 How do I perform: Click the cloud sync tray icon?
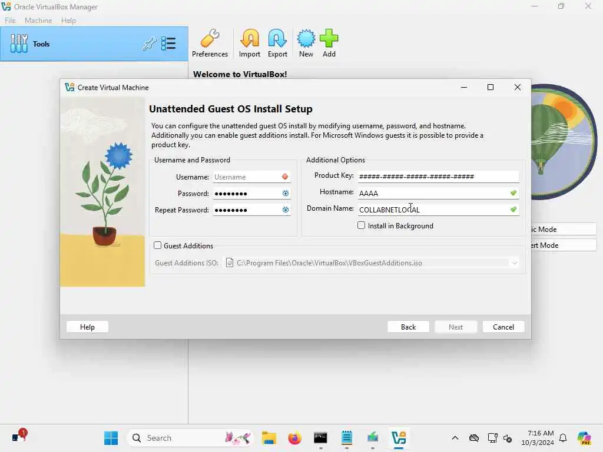[474, 438]
